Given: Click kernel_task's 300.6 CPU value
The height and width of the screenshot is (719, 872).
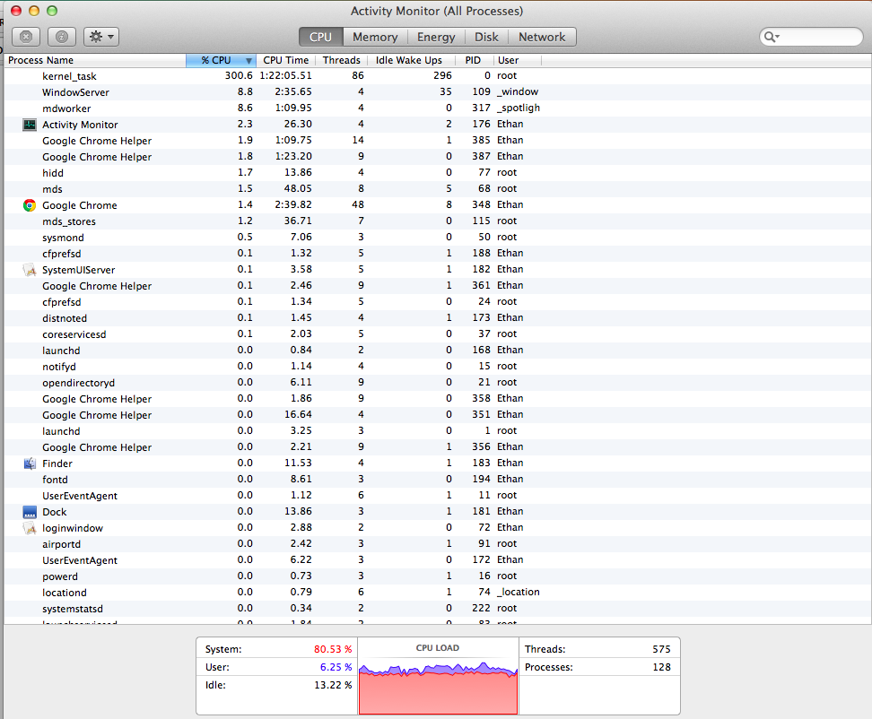Looking at the screenshot, I should click(x=239, y=75).
